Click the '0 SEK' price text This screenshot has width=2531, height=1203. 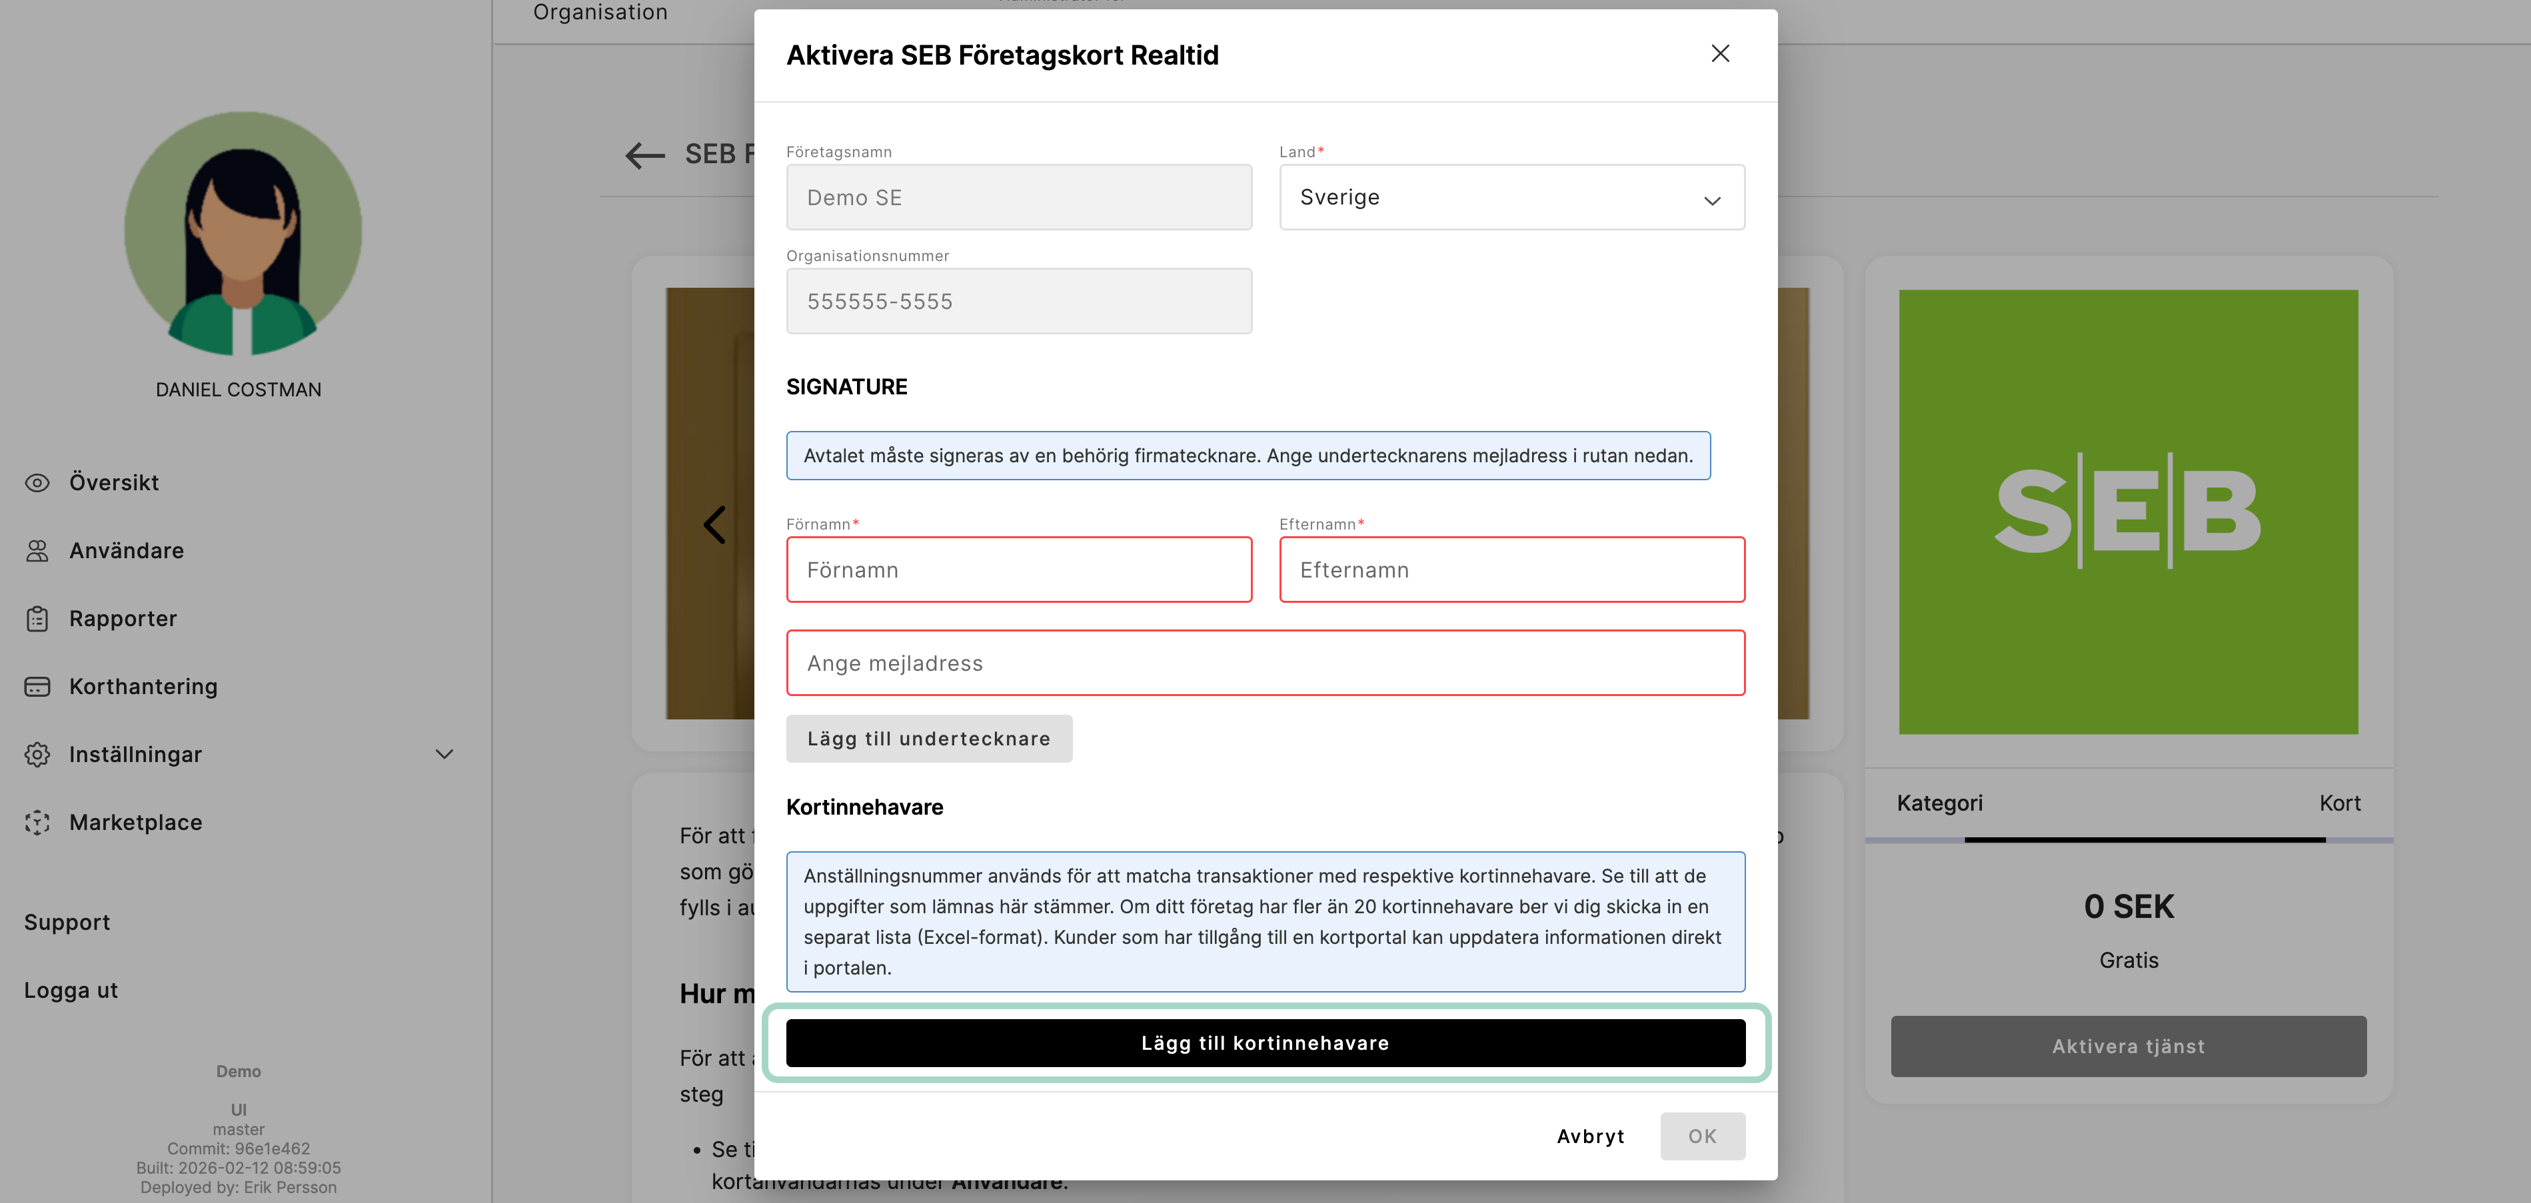[2128, 907]
